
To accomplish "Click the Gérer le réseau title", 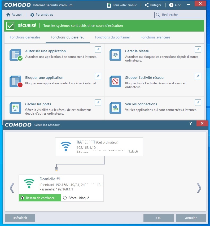I will tap(137, 51).
